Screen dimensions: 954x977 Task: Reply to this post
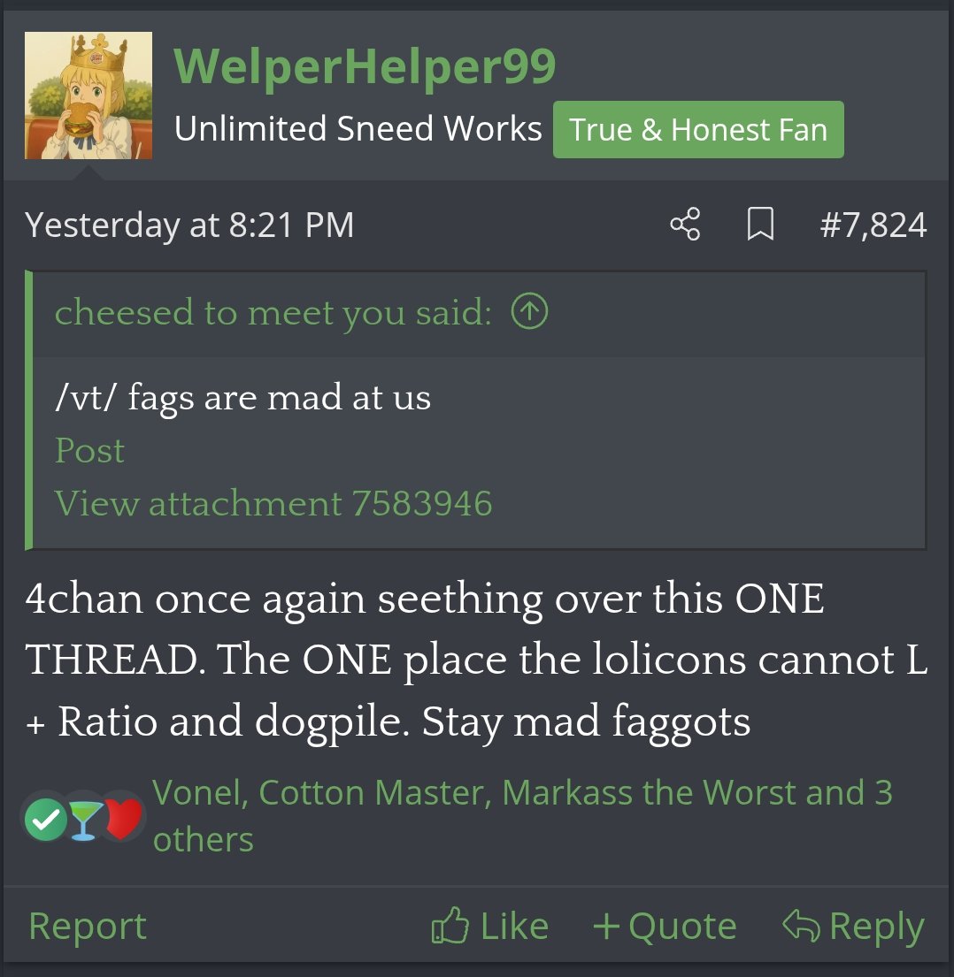click(853, 926)
